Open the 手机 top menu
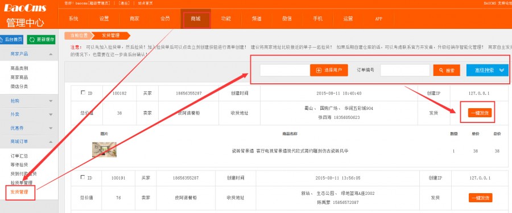This screenshot has width=512, height=213. tap(317, 19)
